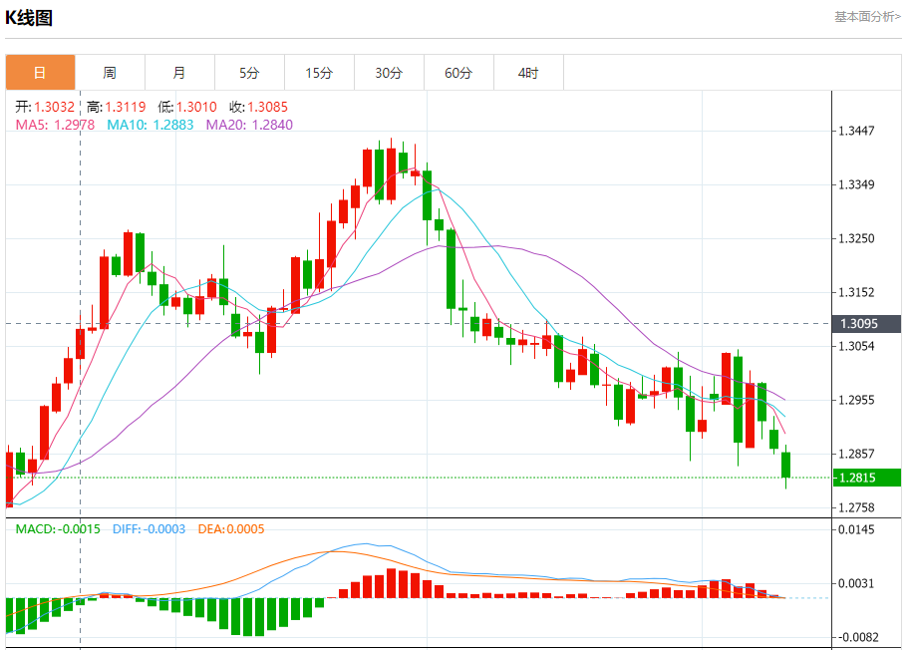Click the last green candlestick on the chart
The height and width of the screenshot is (650, 910).
point(785,465)
